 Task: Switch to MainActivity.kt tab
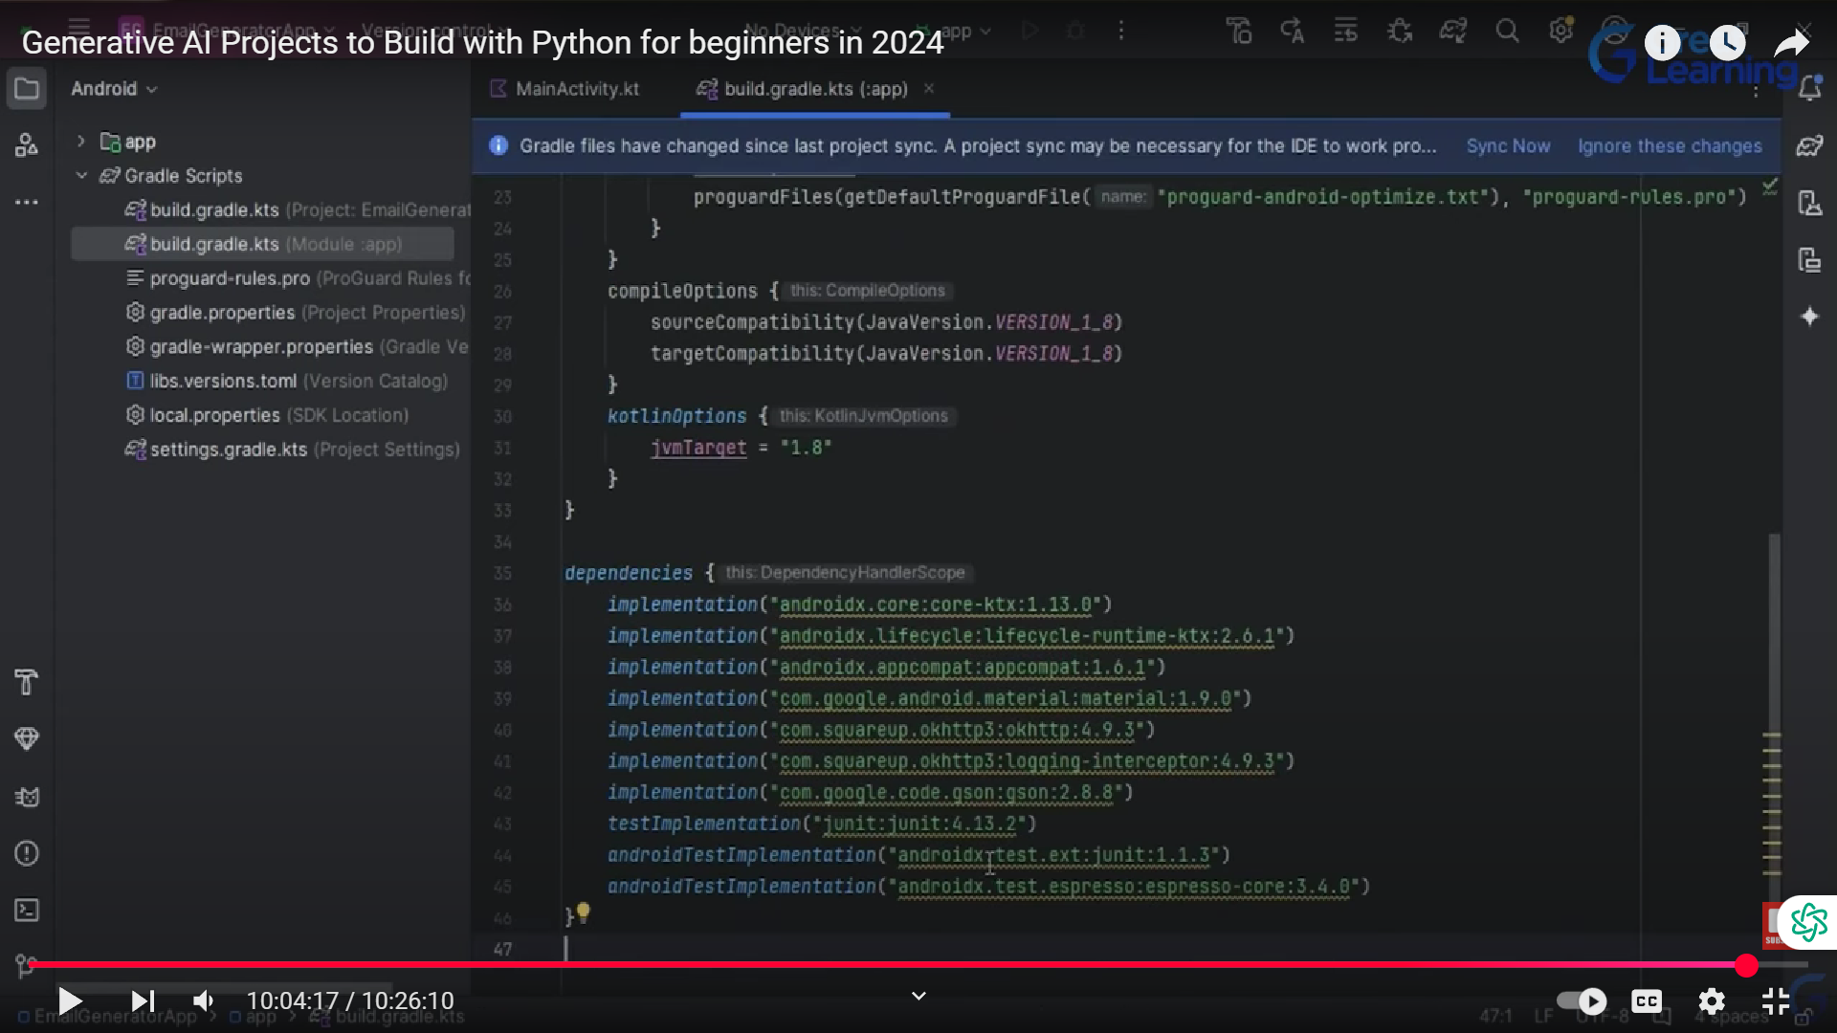pyautogui.click(x=576, y=89)
